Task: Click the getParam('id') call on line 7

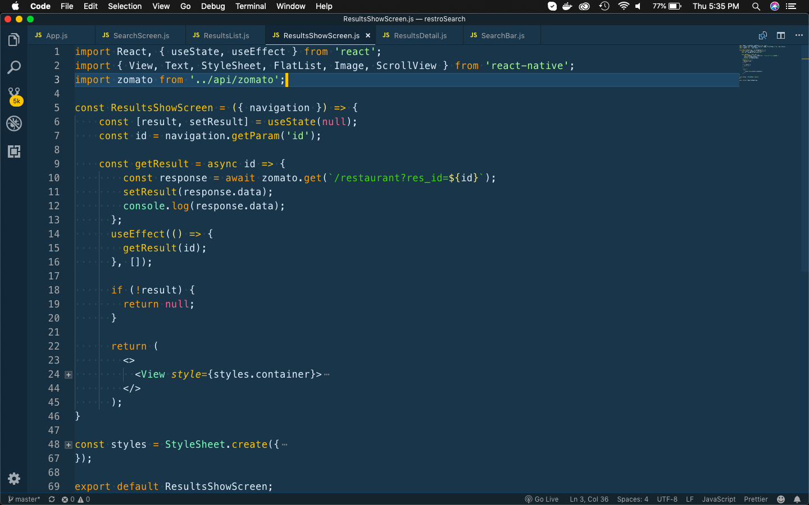Action: click(274, 136)
